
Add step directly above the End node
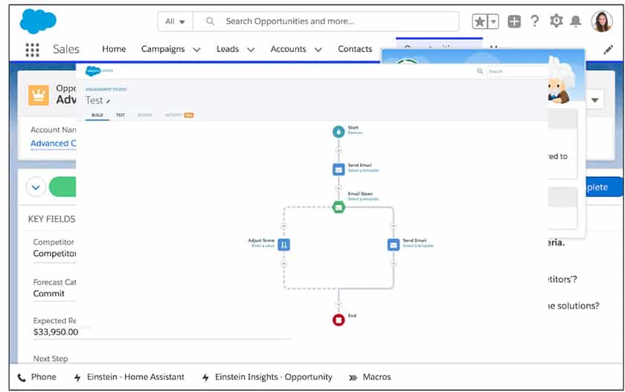click(339, 305)
